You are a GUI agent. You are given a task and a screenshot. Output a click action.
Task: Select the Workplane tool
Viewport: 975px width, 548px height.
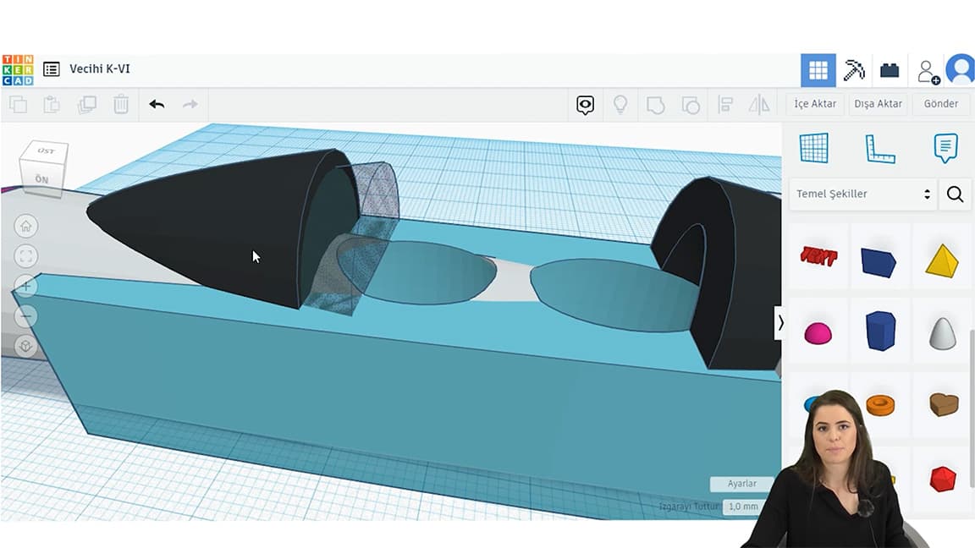pyautogui.click(x=814, y=148)
